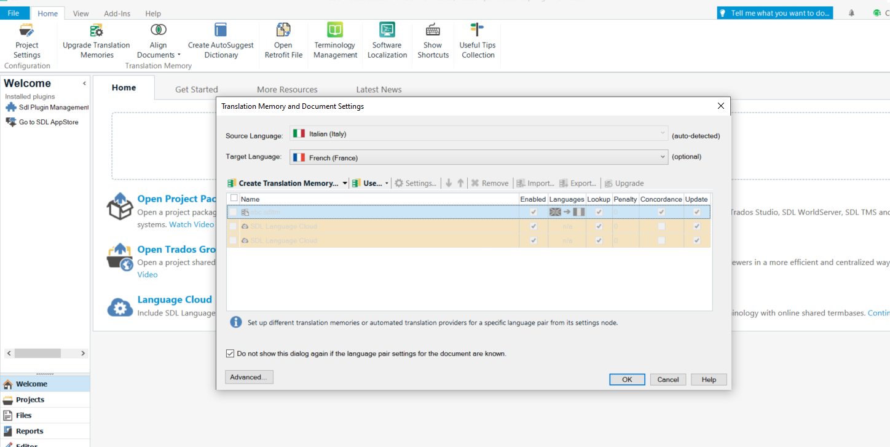Viewport: 890px width, 447px height.
Task: Toggle the select-all checkbox beside Name
Action: [x=234, y=199]
